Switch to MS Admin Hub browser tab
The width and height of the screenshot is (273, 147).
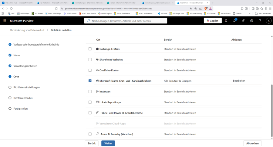[x=18, y=3]
